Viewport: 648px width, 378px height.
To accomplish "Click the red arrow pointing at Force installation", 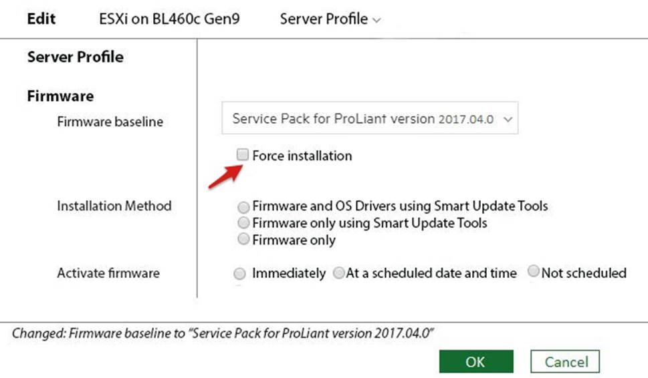I will [223, 177].
